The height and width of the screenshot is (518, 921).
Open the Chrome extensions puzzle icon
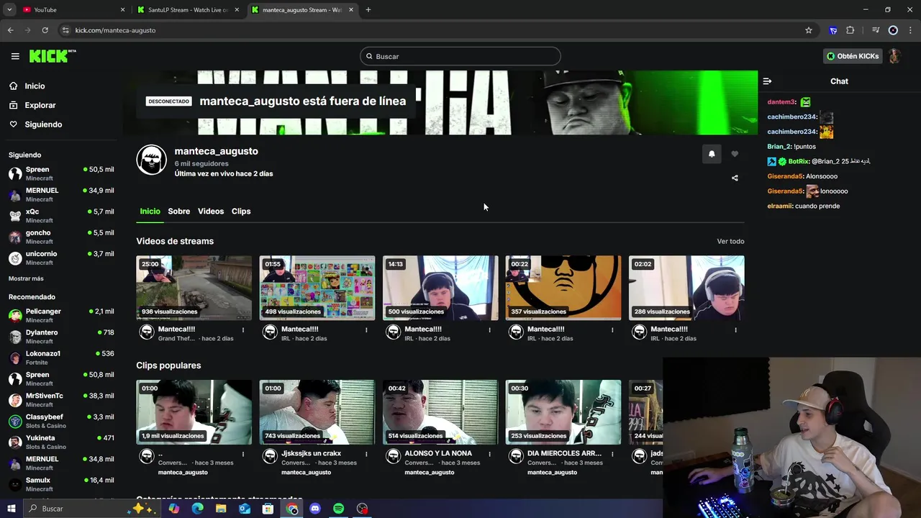(850, 30)
